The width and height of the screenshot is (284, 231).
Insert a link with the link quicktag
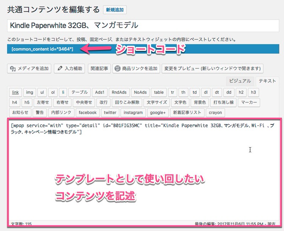(15, 92)
